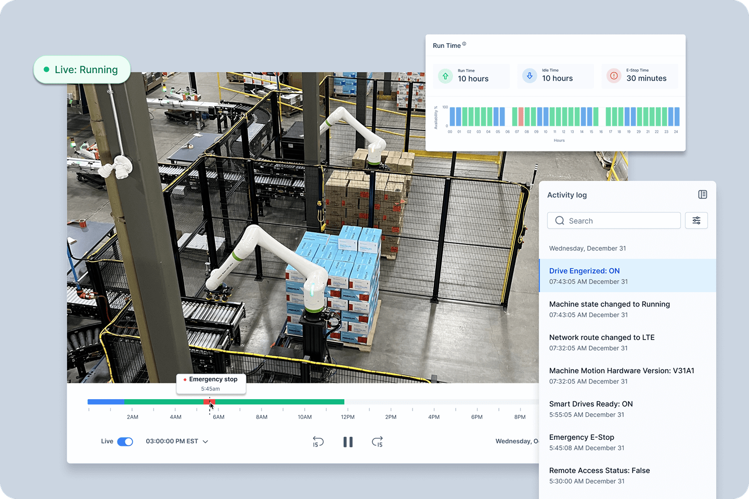
Task: Open the Emergency E-Stop log entry
Action: tap(627, 442)
